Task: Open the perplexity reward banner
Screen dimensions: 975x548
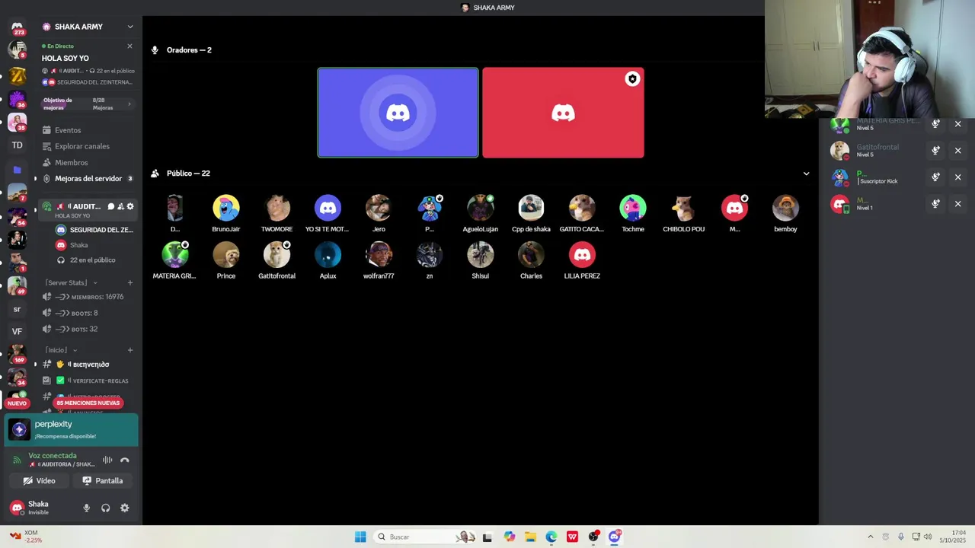Action: [72, 429]
